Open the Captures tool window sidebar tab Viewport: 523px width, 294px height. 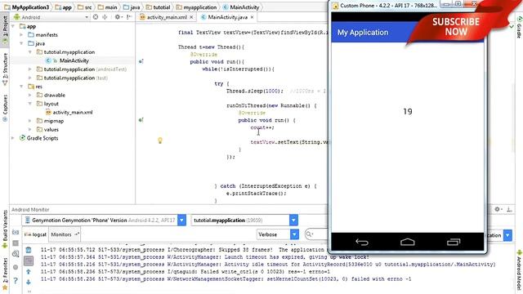5,109
